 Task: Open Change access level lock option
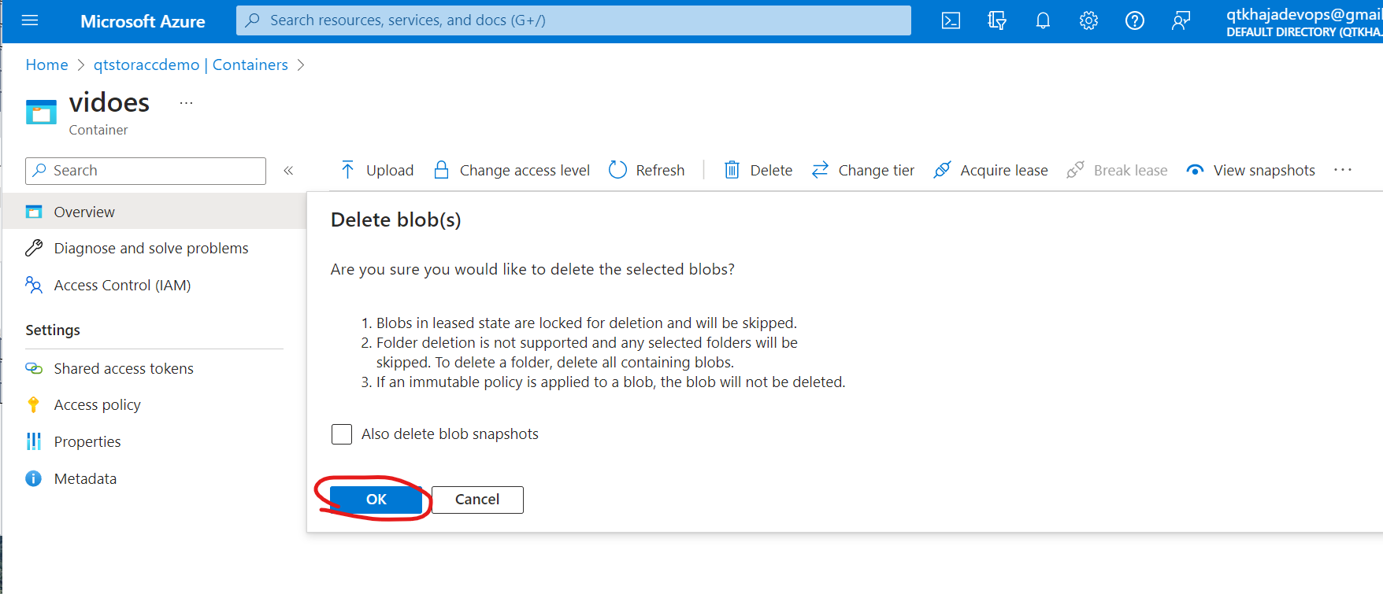(x=511, y=170)
